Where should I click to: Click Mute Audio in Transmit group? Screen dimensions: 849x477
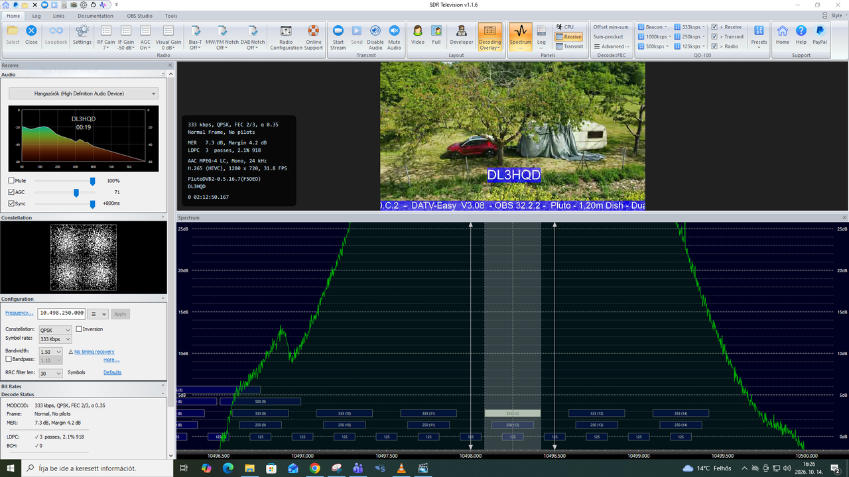[394, 37]
